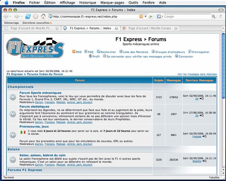Viewport: 226px width, 181px height.
Task: Open the Marque-pages menu
Action: 112,2
